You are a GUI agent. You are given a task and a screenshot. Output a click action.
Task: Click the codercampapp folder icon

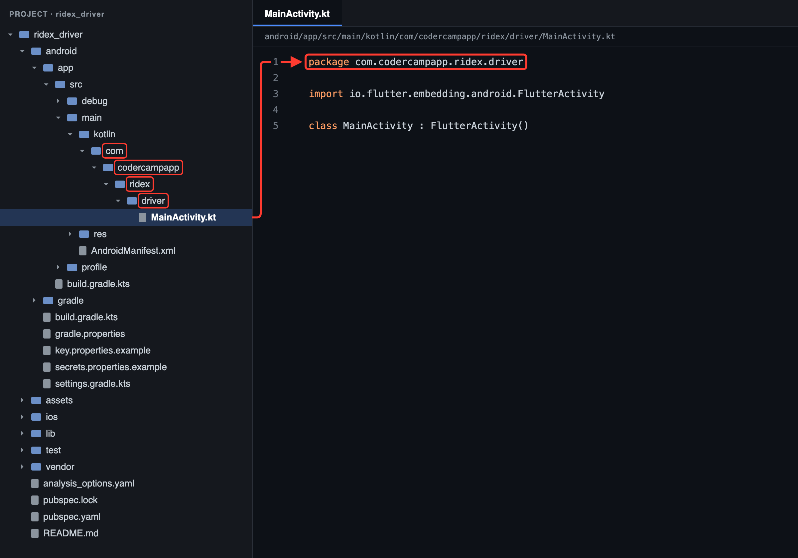click(108, 168)
